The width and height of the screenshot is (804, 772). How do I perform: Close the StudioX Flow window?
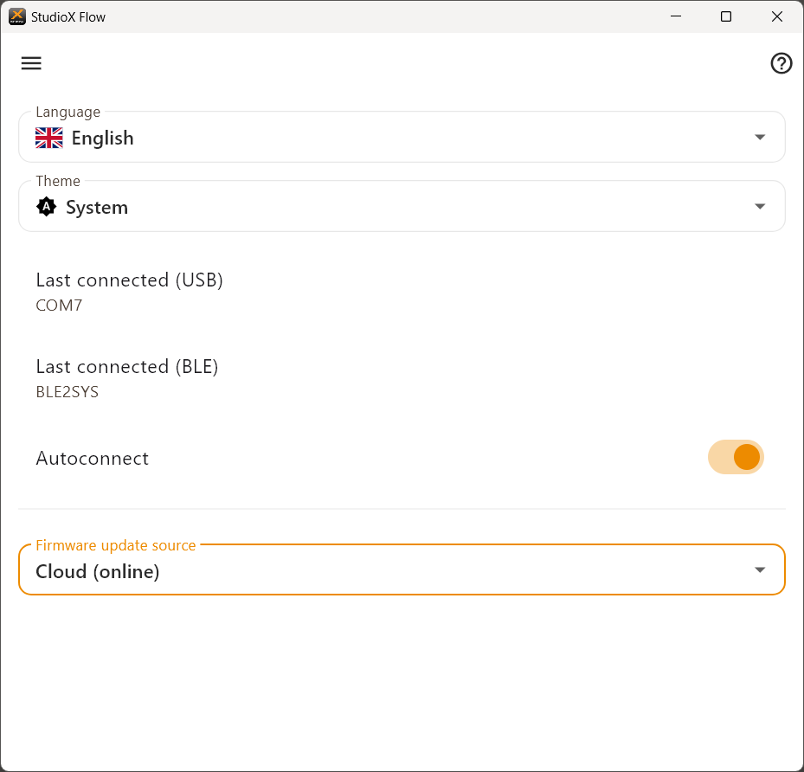tap(776, 16)
